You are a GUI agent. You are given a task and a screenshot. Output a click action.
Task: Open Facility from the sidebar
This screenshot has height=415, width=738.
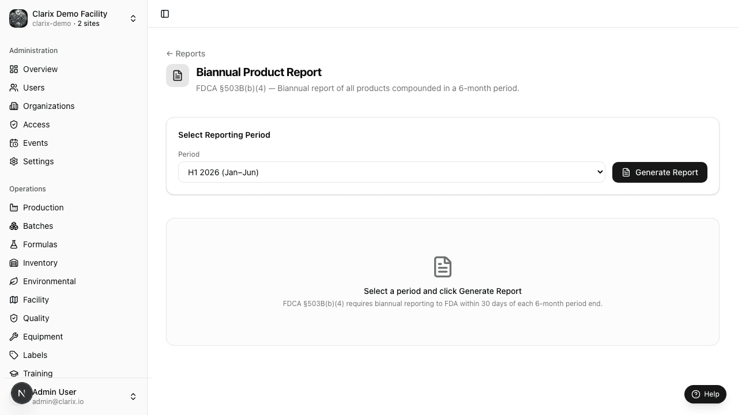[74, 300]
